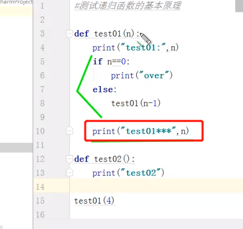This screenshot has height=229, width=243.
Task: Collapse the test01 function fold marker
Action: 70,34
